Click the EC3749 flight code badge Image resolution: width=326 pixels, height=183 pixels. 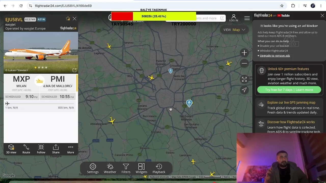30,20
